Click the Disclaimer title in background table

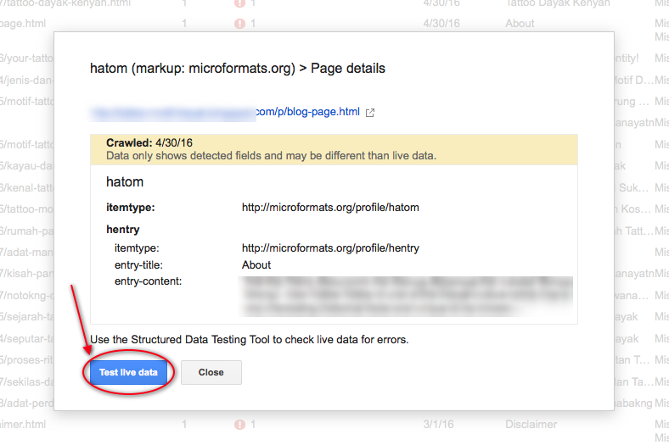tap(531, 425)
